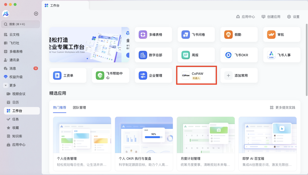This screenshot has height=175, width=308.
Task: Open 设置 in the top right
Action: click(293, 17)
